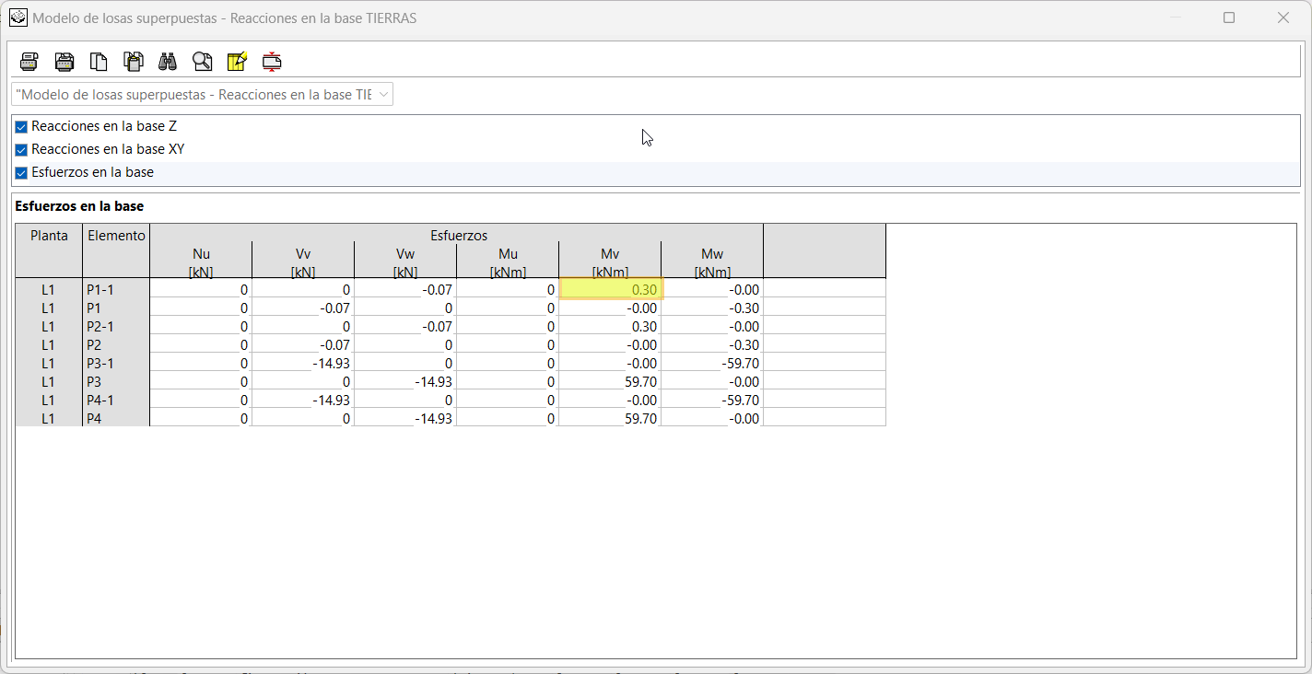
Task: Toggle Esfuerzos en la base checkbox
Action: point(21,172)
